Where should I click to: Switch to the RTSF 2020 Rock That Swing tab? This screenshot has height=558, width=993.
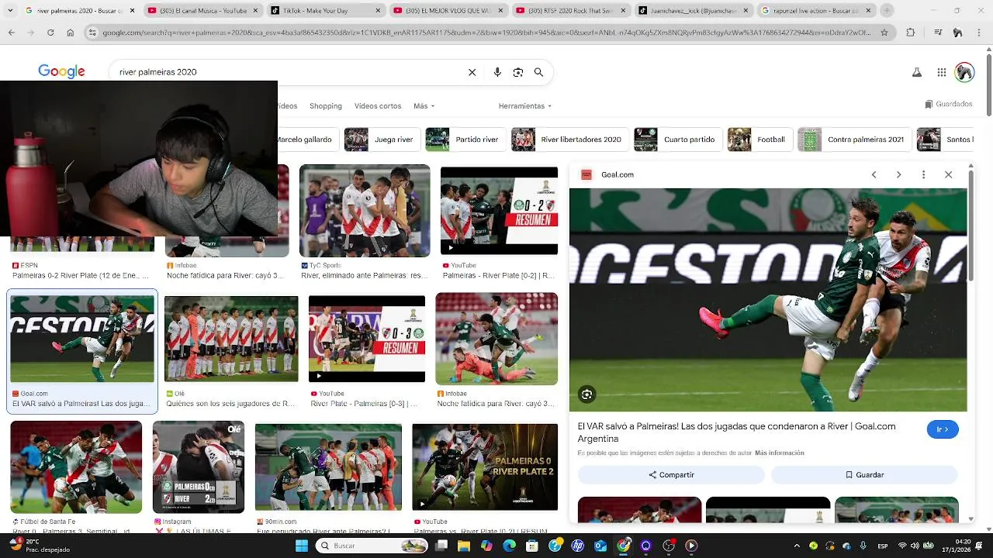click(571, 11)
